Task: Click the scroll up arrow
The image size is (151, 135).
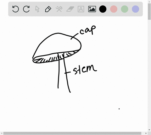Action: pos(149,2)
